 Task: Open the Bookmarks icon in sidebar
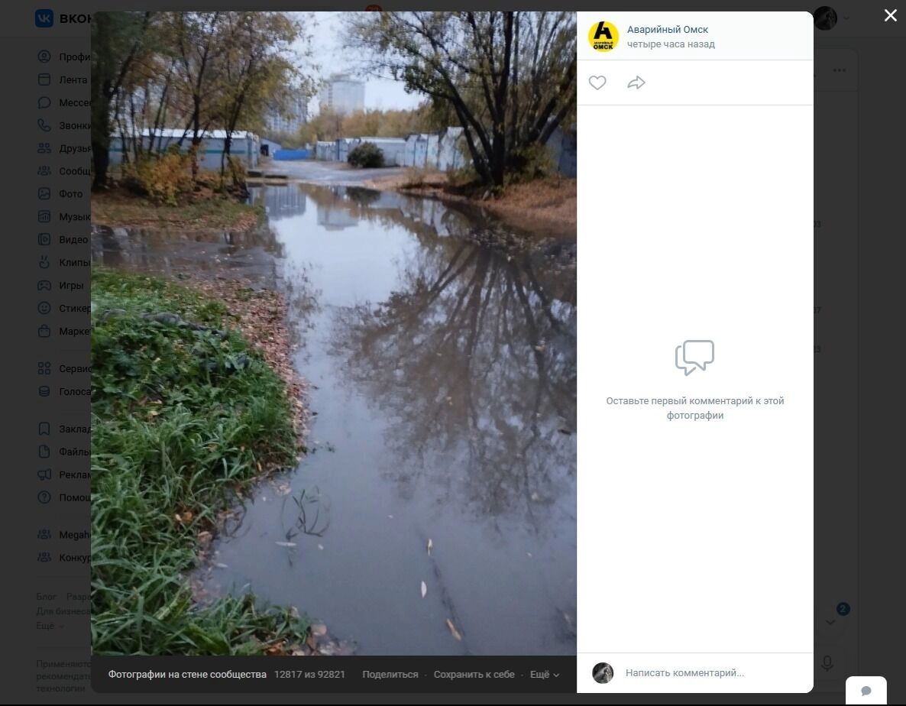coord(44,429)
